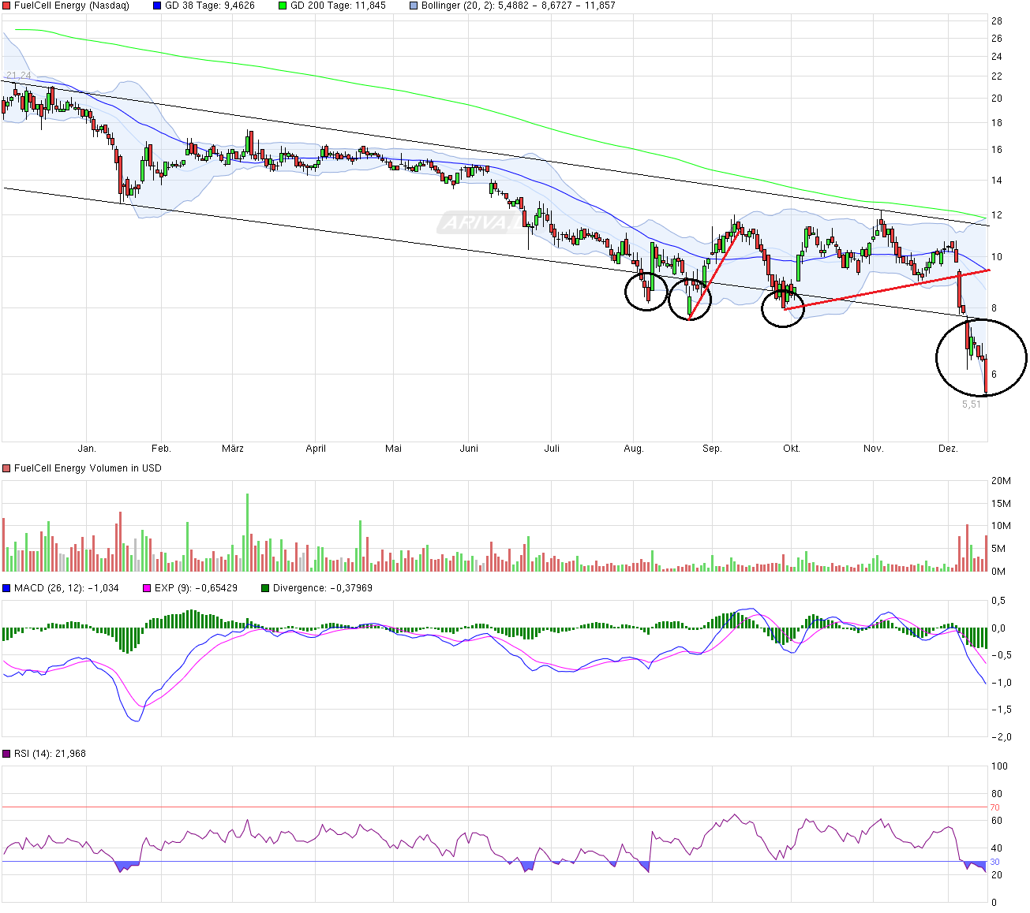Image resolution: width=1030 pixels, height=913 pixels.
Task: Click the 'Juli' month label
Action: coord(552,449)
